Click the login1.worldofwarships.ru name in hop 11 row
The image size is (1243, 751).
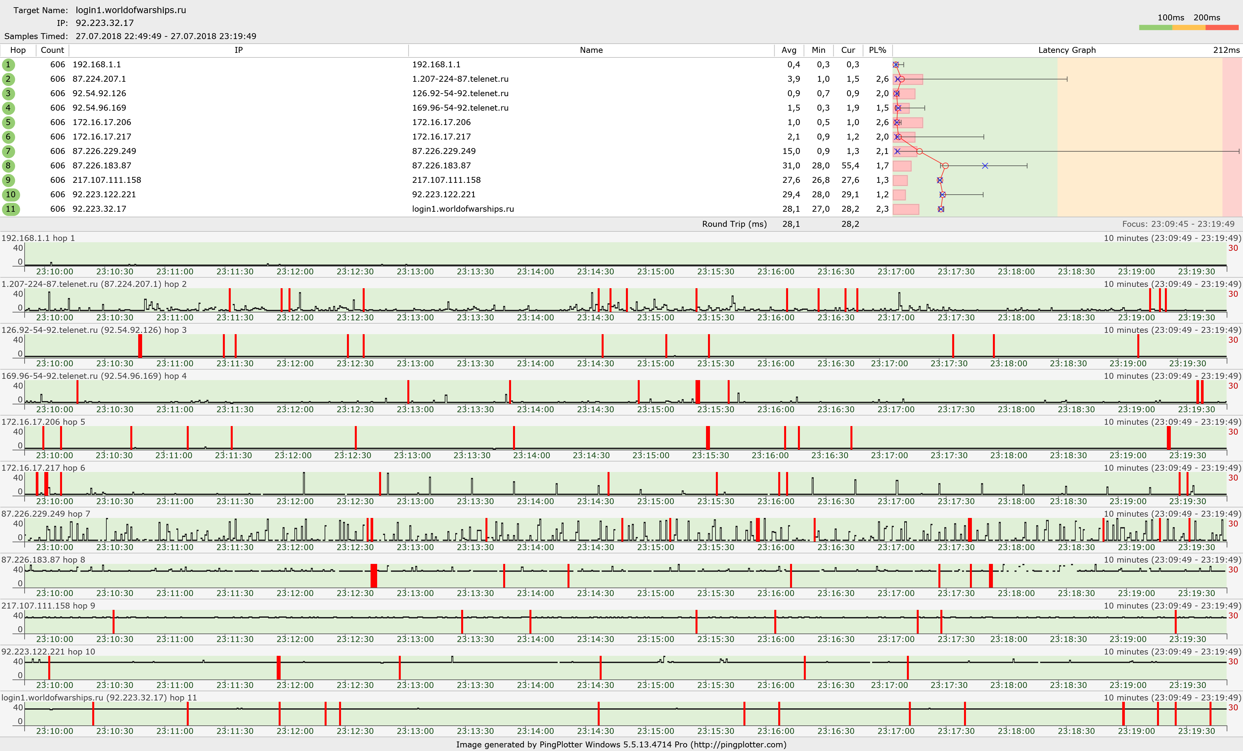pos(463,209)
